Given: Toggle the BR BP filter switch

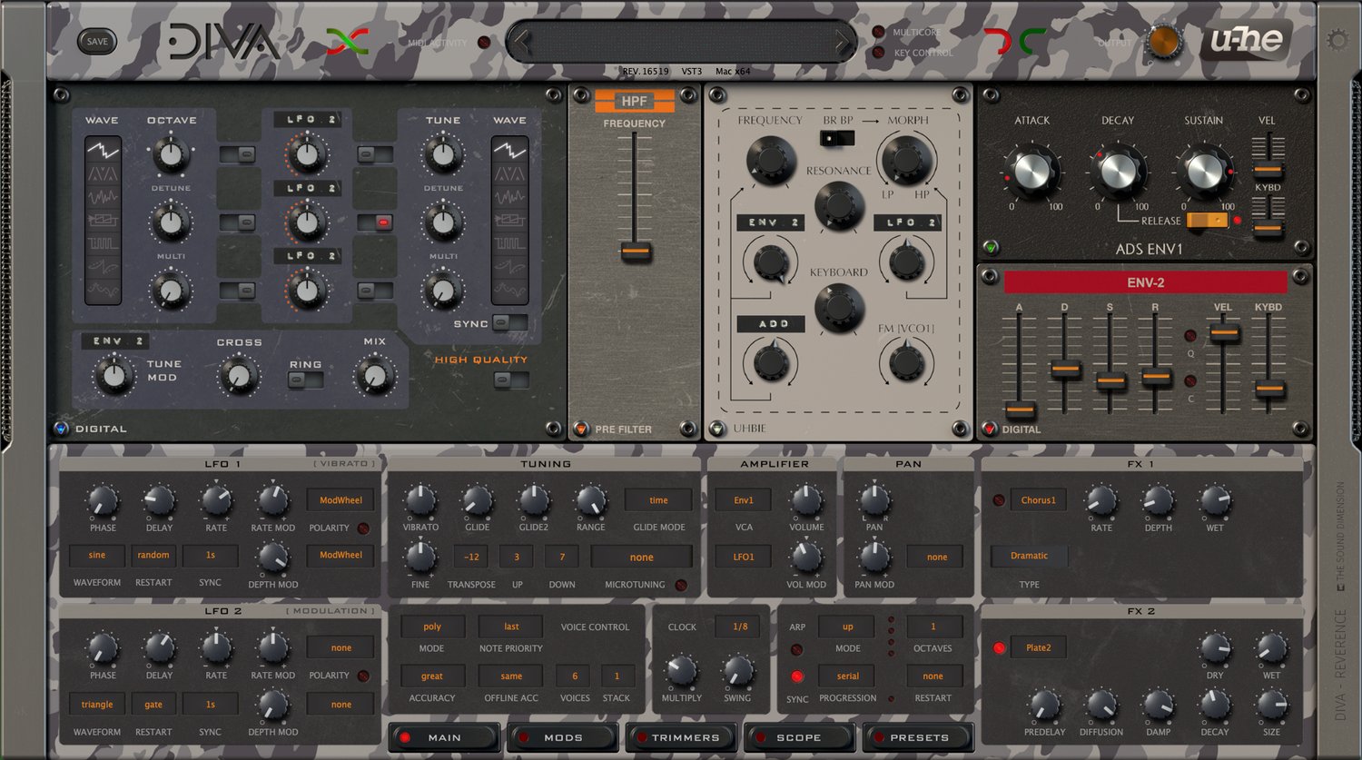Looking at the screenshot, I should tap(837, 138).
